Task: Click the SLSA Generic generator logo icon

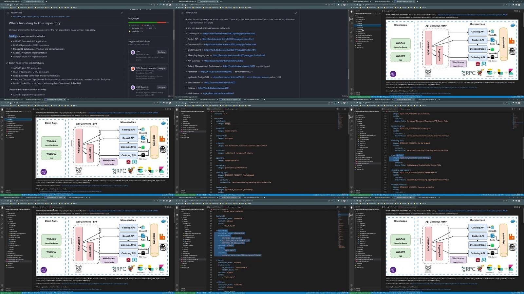Action: point(133,69)
